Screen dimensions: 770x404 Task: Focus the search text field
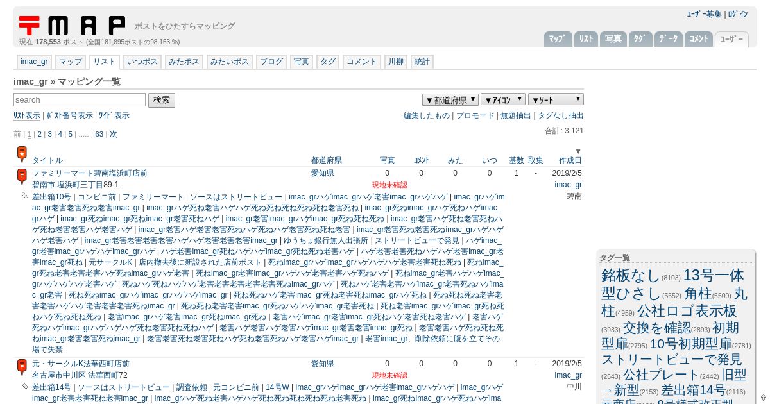click(x=80, y=100)
